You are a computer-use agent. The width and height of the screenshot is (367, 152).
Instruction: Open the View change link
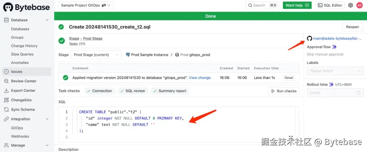click(200, 78)
